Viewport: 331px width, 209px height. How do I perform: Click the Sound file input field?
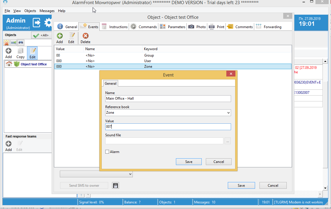click(x=164, y=141)
